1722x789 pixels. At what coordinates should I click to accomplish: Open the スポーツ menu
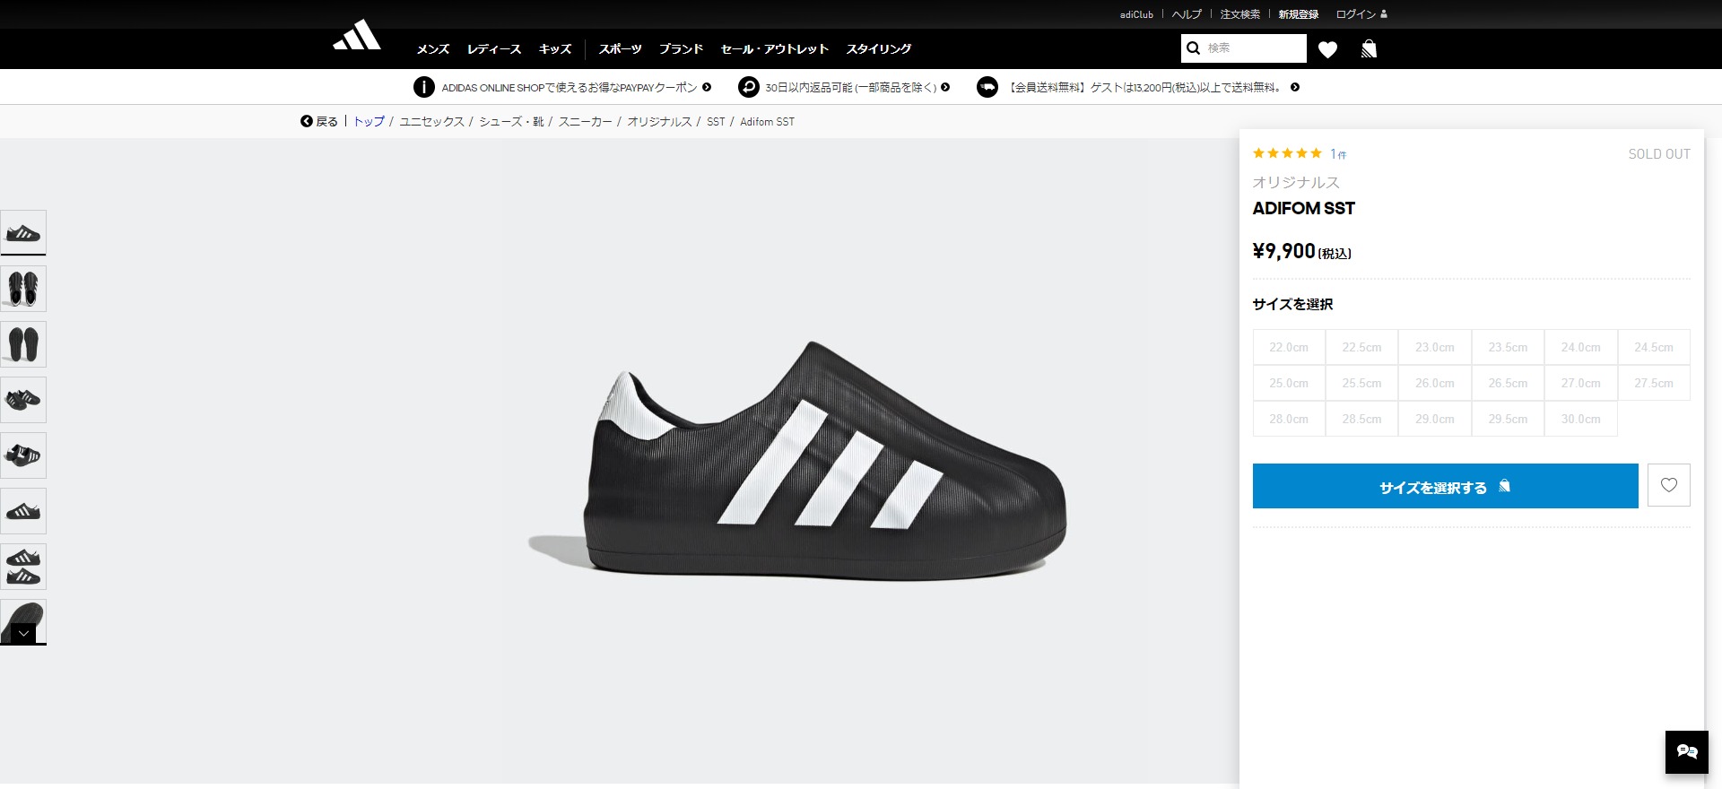621,49
